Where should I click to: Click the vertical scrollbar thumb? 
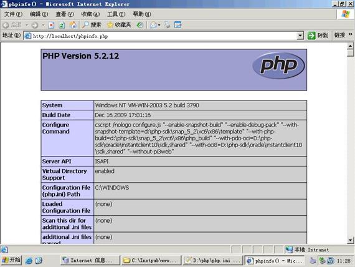point(350,53)
